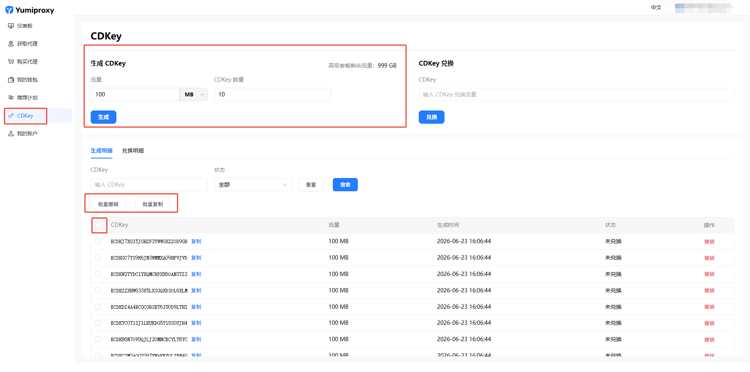The height and width of the screenshot is (372, 750).
Task: Check the row for key ECDKGC7Y…
Action: pyautogui.click(x=98, y=258)
